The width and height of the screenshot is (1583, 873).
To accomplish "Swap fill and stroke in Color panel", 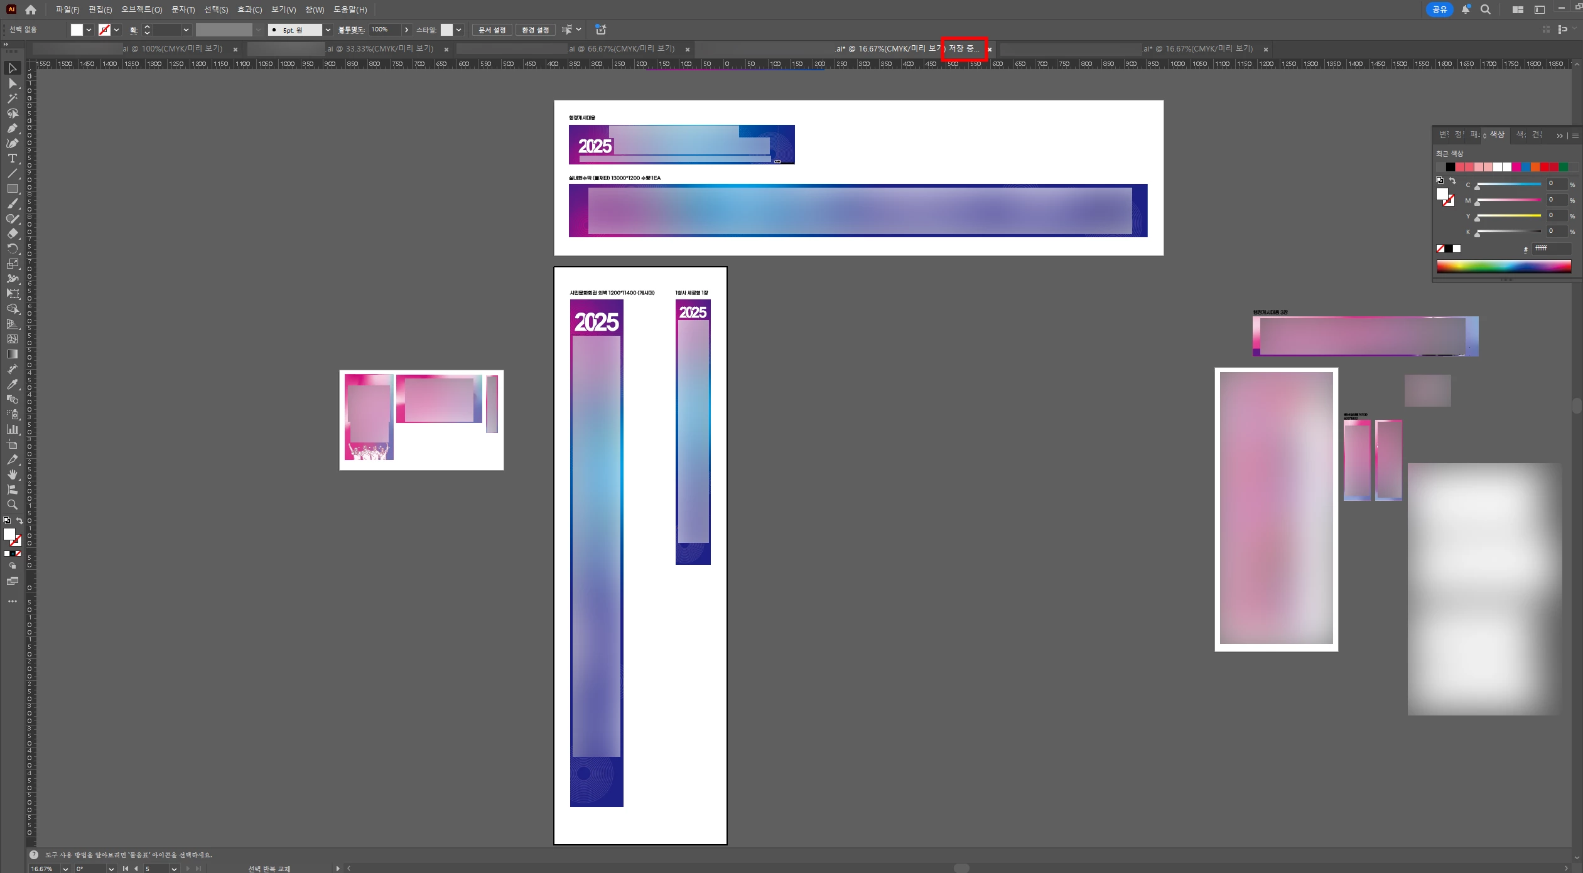I will (x=1452, y=181).
